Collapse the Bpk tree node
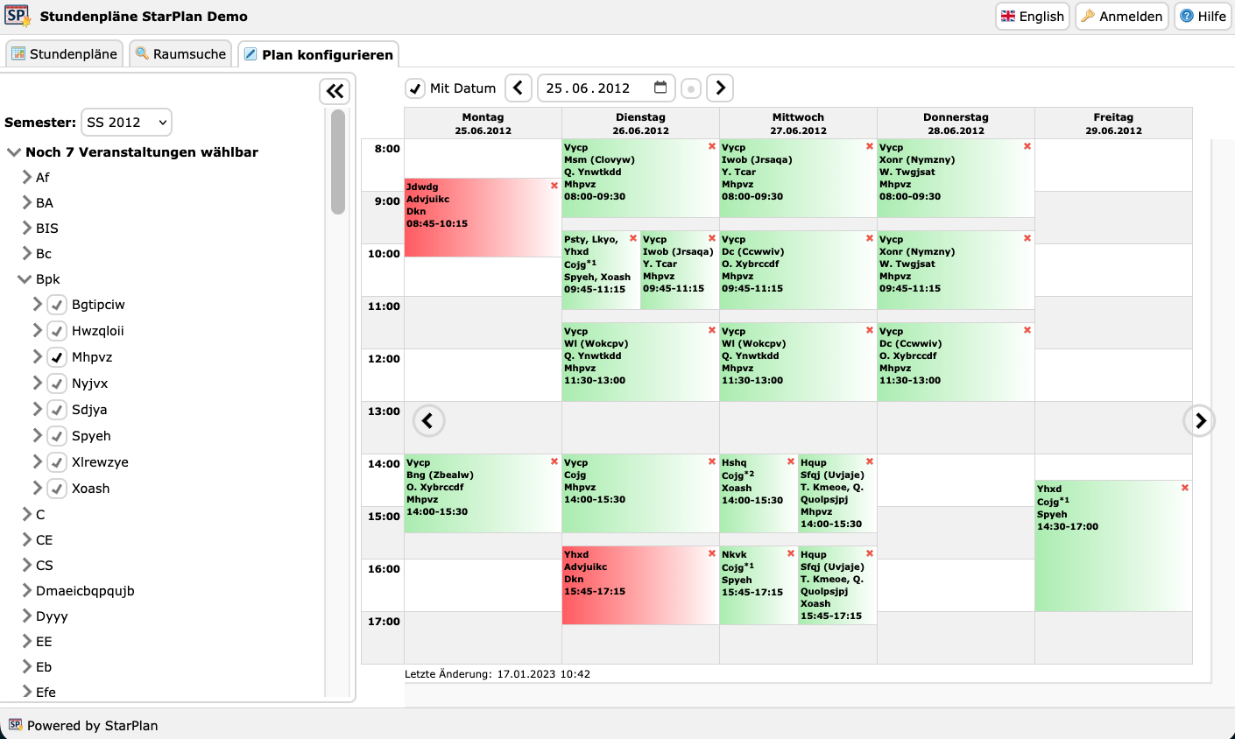1235x739 pixels. [25, 279]
